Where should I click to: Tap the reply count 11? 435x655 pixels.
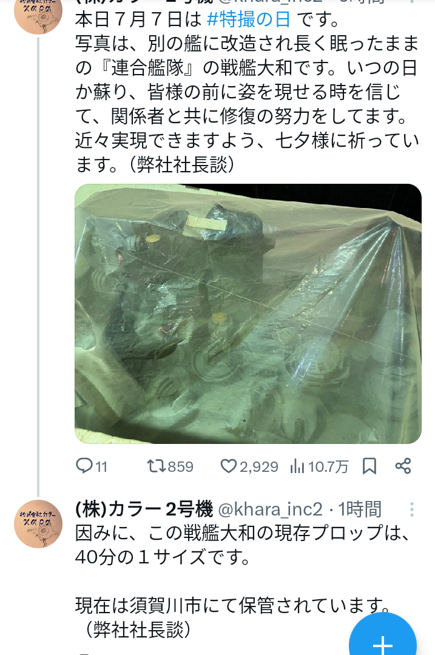101,466
